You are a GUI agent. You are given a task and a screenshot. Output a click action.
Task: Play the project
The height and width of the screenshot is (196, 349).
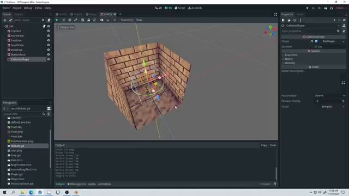(x=308, y=8)
